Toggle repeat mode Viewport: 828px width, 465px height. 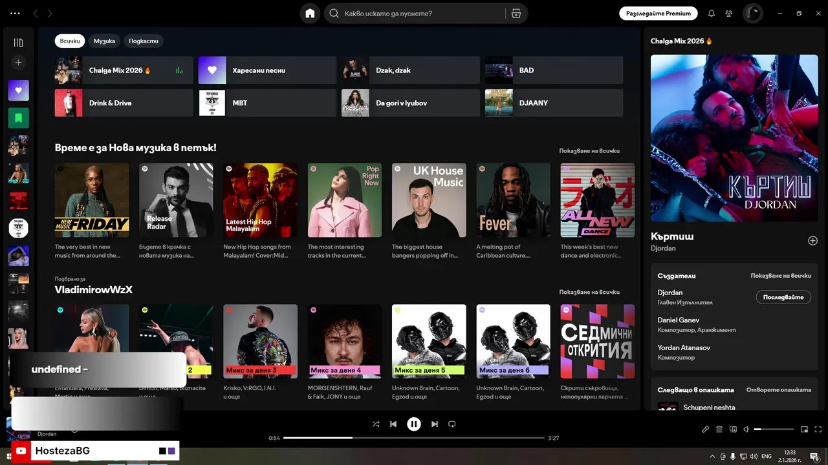[452, 424]
